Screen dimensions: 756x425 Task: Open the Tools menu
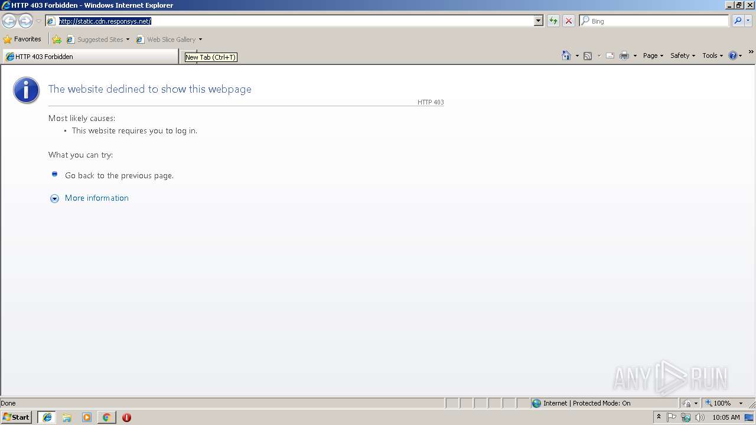[712, 55]
